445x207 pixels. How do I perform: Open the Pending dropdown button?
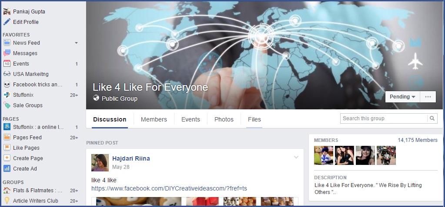tap(402, 97)
